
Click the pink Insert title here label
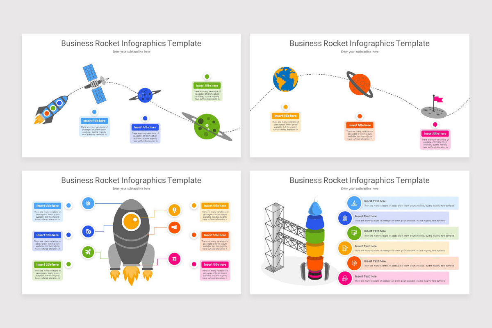click(435, 133)
